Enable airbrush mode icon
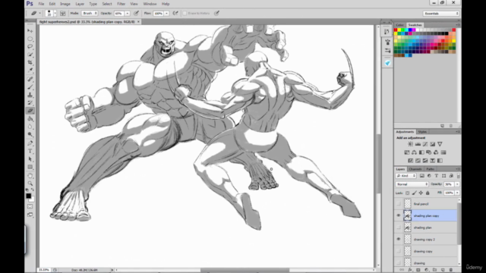 pyautogui.click(x=175, y=14)
